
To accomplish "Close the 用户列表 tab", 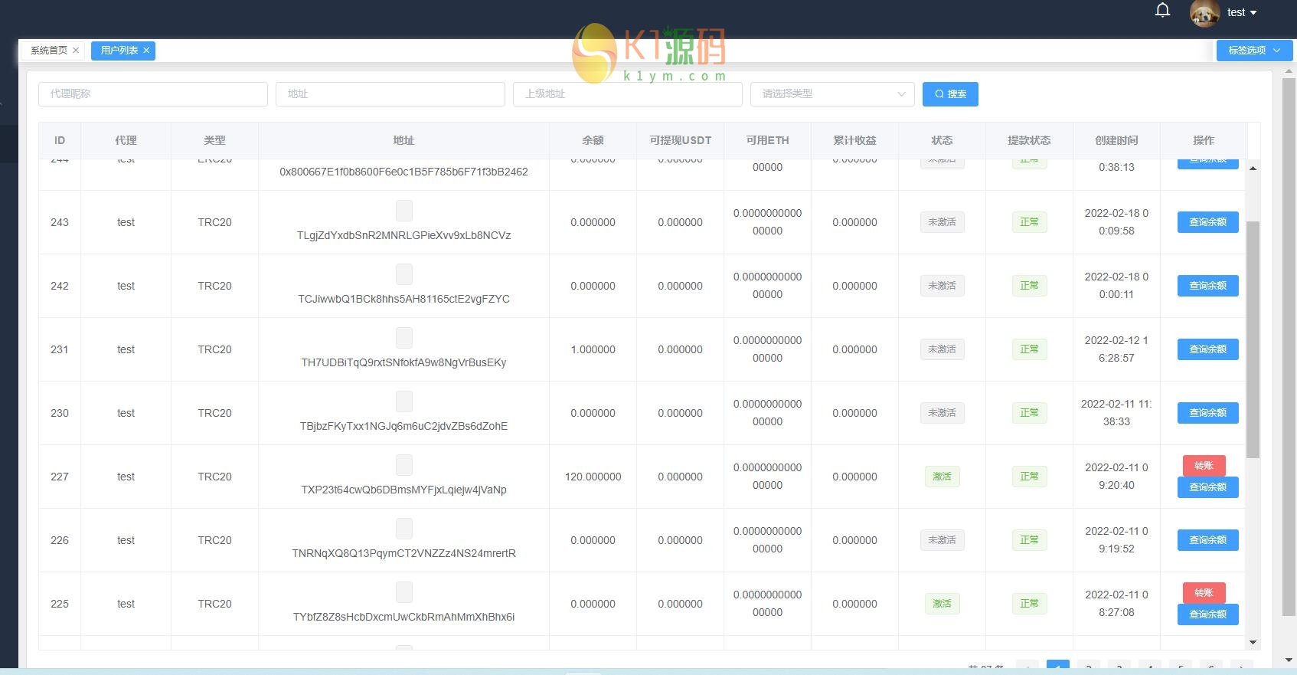I will tap(146, 51).
